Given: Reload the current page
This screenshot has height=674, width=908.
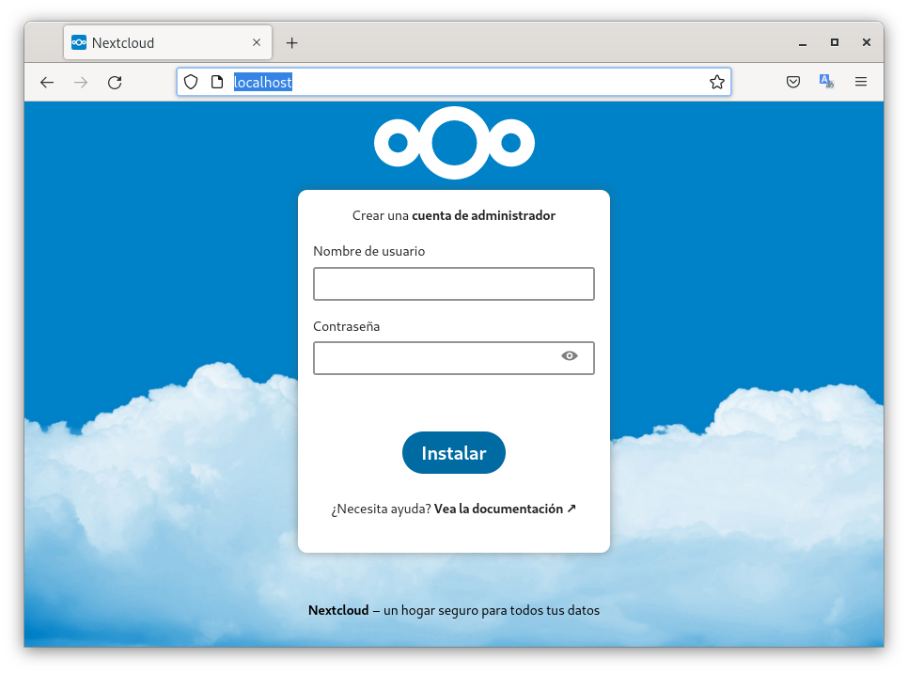Looking at the screenshot, I should (115, 83).
